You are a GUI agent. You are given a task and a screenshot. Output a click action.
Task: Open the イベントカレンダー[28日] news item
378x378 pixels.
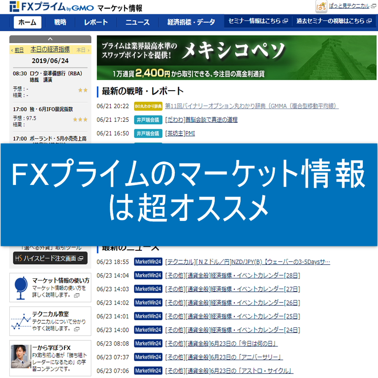tap(233, 275)
